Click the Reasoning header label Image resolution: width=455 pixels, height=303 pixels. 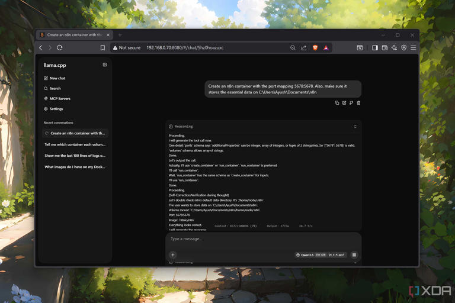pyautogui.click(x=184, y=127)
